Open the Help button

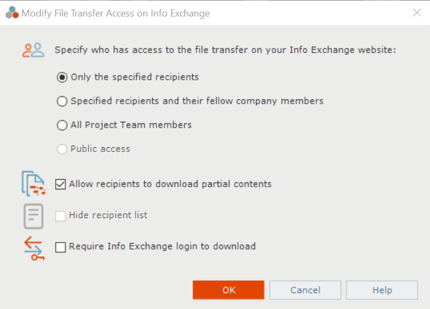click(x=382, y=290)
